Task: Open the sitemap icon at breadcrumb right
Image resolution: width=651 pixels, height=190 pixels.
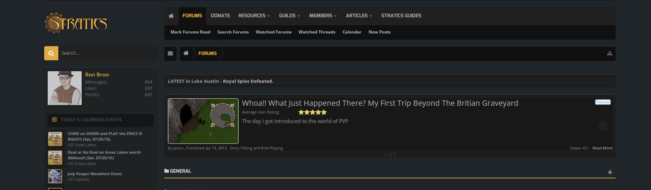Action: [610, 53]
